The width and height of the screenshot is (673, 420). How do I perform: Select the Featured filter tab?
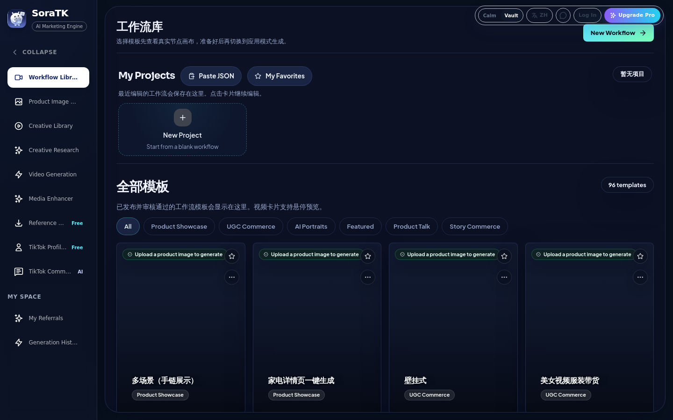(x=360, y=226)
